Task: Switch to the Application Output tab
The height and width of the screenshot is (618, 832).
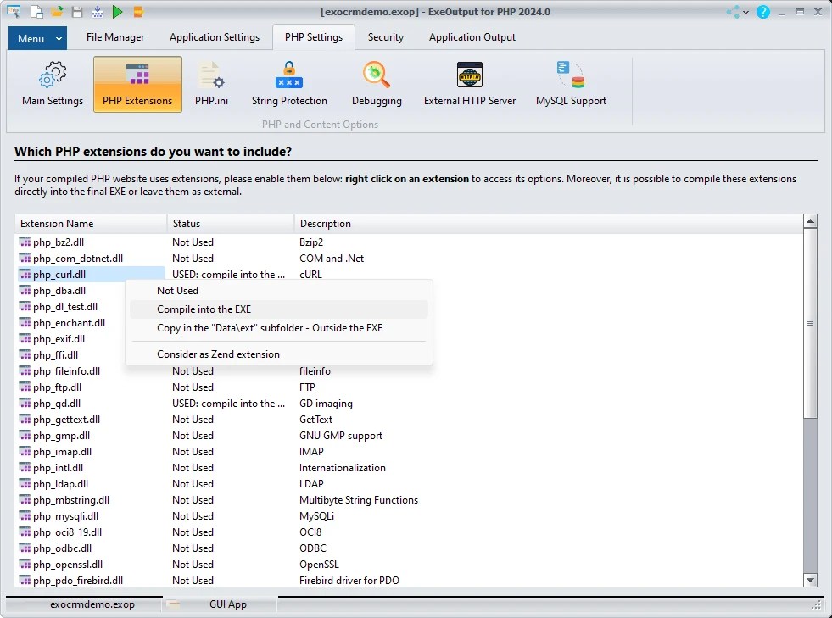Action: pyautogui.click(x=472, y=37)
